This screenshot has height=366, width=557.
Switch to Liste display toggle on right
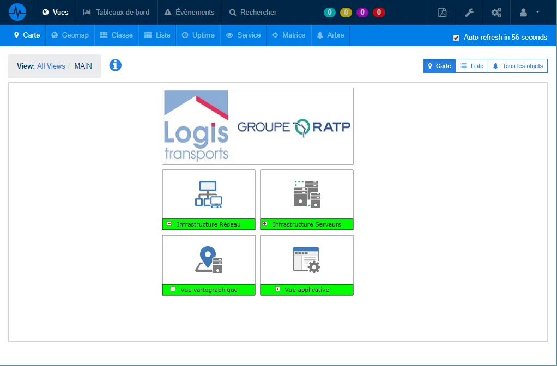tap(471, 66)
